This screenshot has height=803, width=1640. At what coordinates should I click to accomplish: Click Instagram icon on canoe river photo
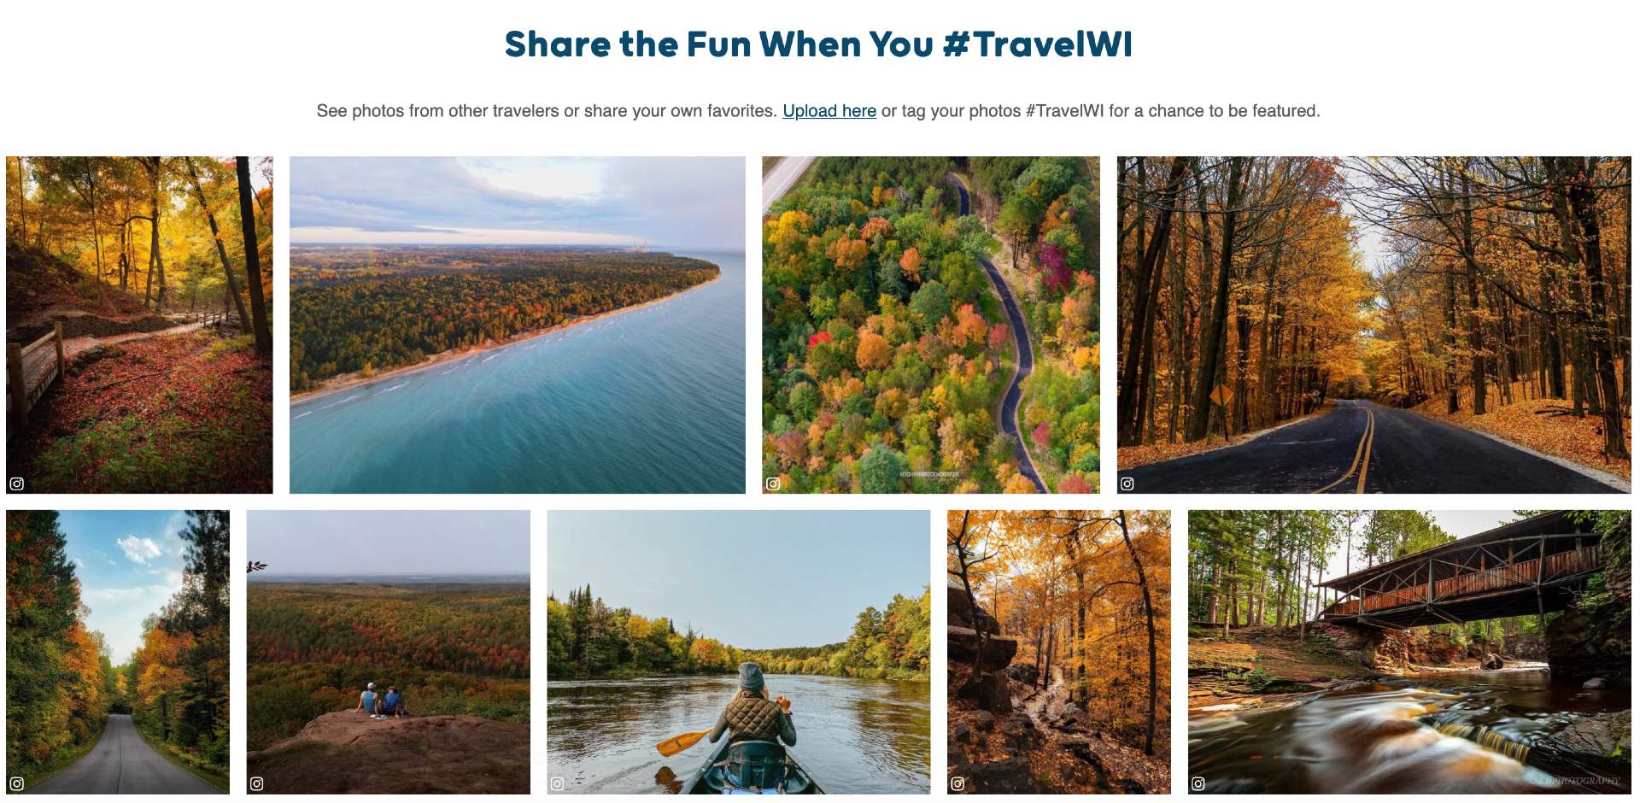558,783
